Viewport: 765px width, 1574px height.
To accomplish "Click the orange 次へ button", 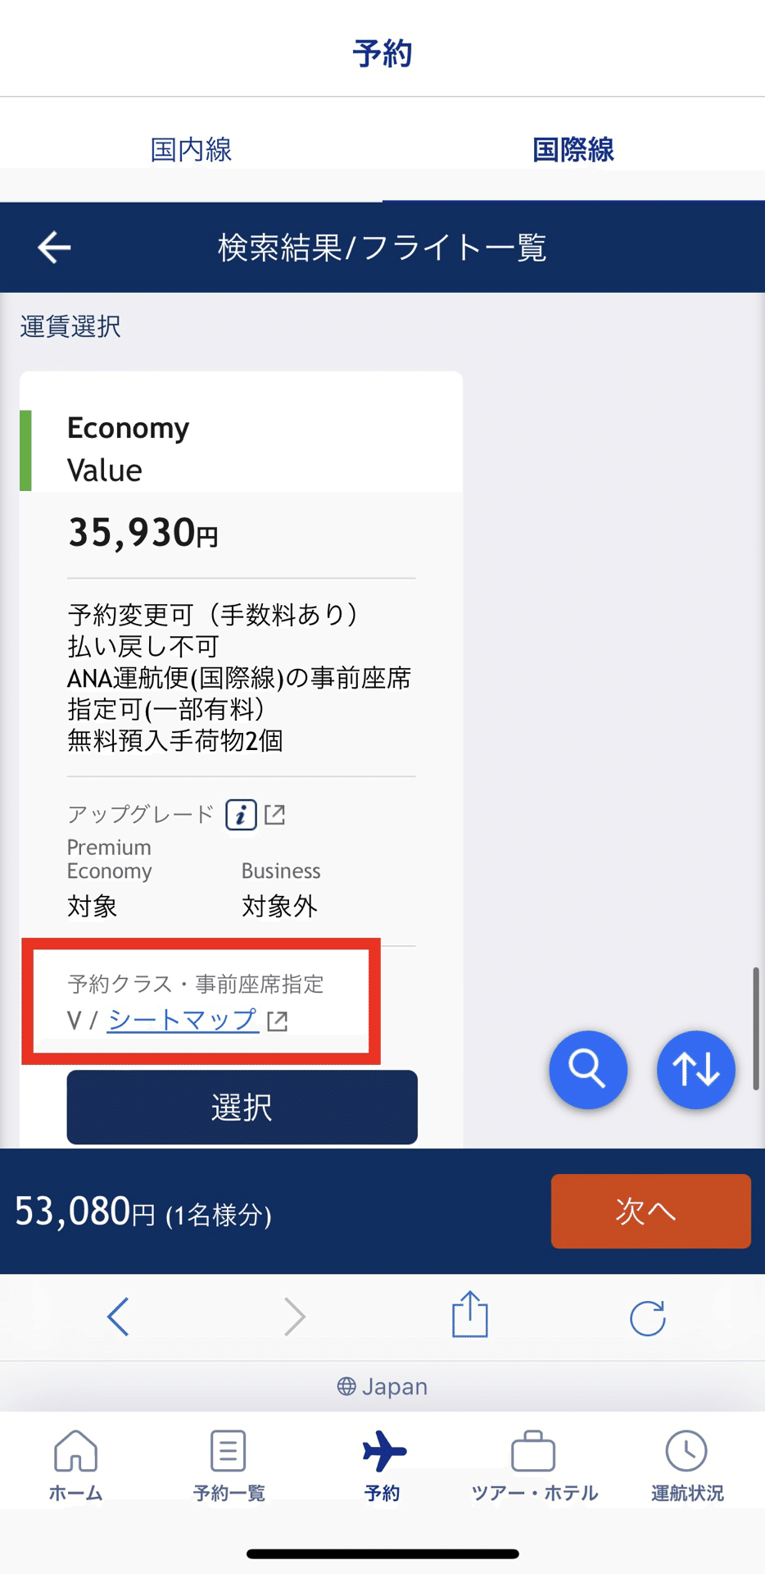I will pos(651,1211).
